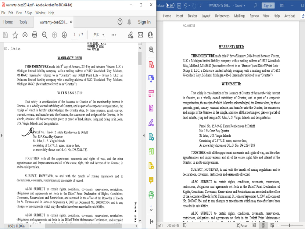Send the PDF by email envelope icon
Viewport: 305px width, 229px height.
tap(140, 35)
